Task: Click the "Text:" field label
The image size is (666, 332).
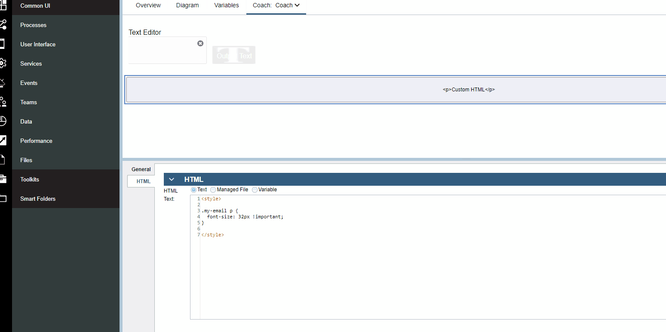Action: [x=169, y=199]
